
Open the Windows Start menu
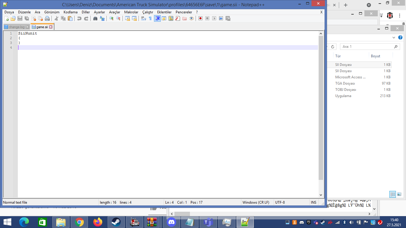click(7, 222)
